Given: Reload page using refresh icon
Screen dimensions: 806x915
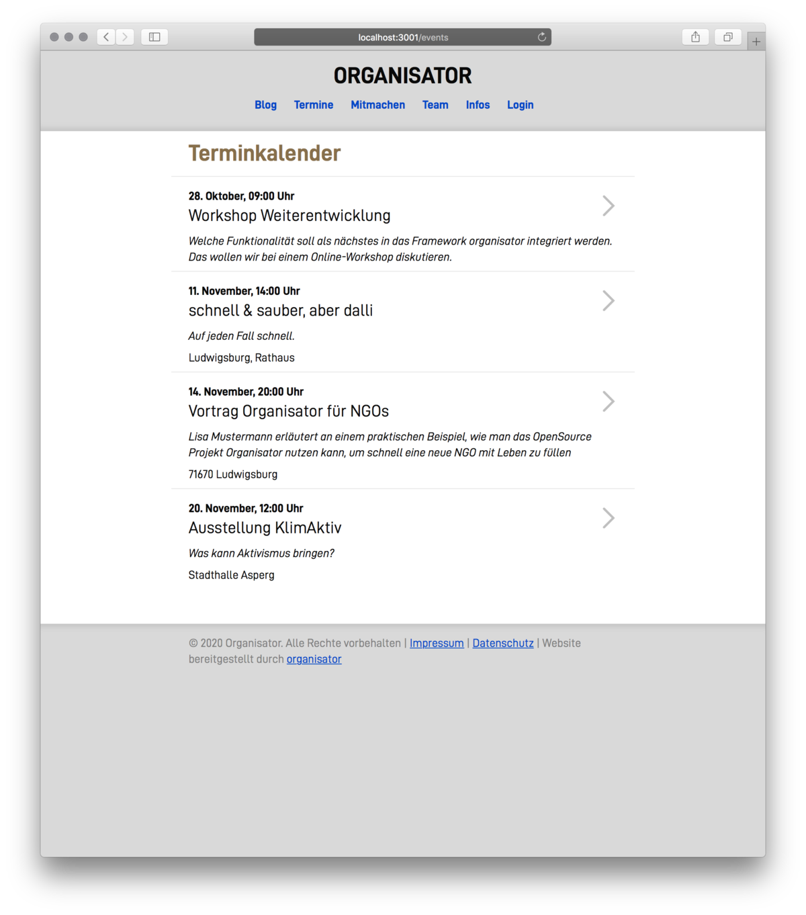Looking at the screenshot, I should point(541,37).
